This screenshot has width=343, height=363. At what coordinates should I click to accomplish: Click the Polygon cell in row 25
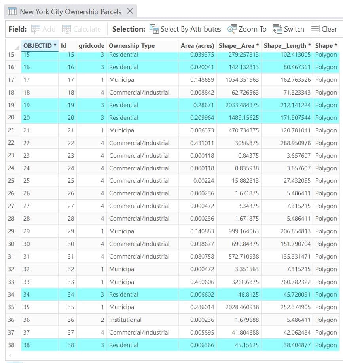coord(326,181)
